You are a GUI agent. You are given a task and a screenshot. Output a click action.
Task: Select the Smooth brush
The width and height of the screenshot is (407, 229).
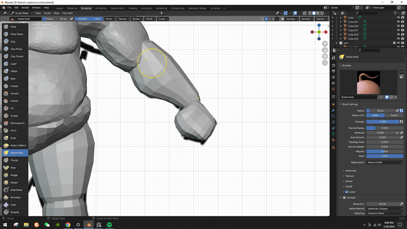click(x=15, y=93)
